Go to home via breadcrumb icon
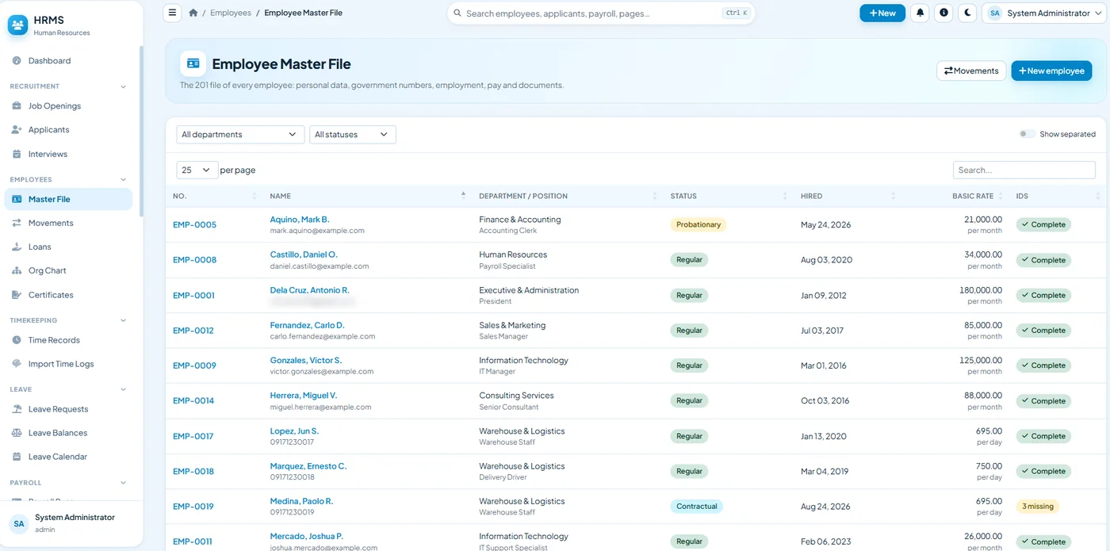The image size is (1110, 551). tap(193, 13)
